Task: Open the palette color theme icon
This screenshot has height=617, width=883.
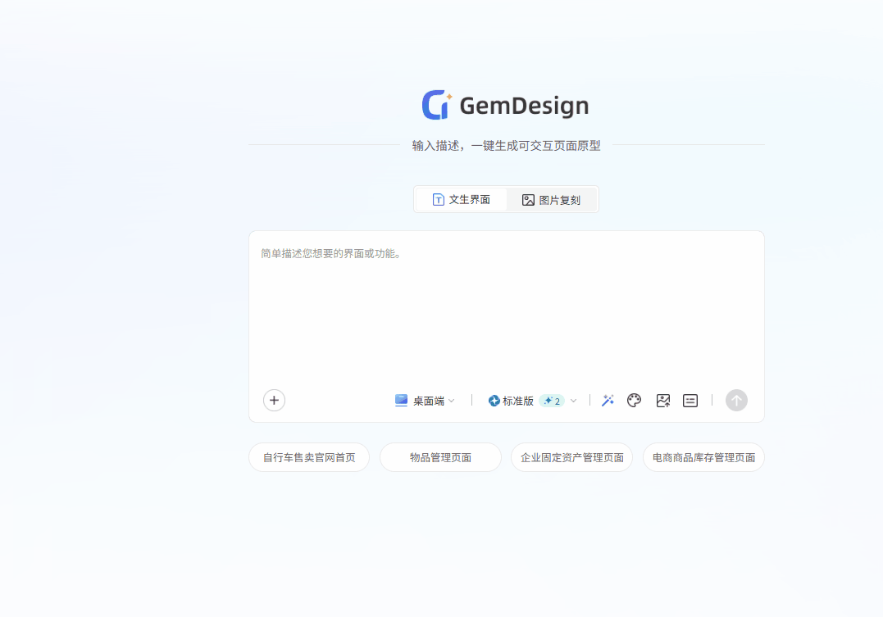Action: pyautogui.click(x=634, y=401)
